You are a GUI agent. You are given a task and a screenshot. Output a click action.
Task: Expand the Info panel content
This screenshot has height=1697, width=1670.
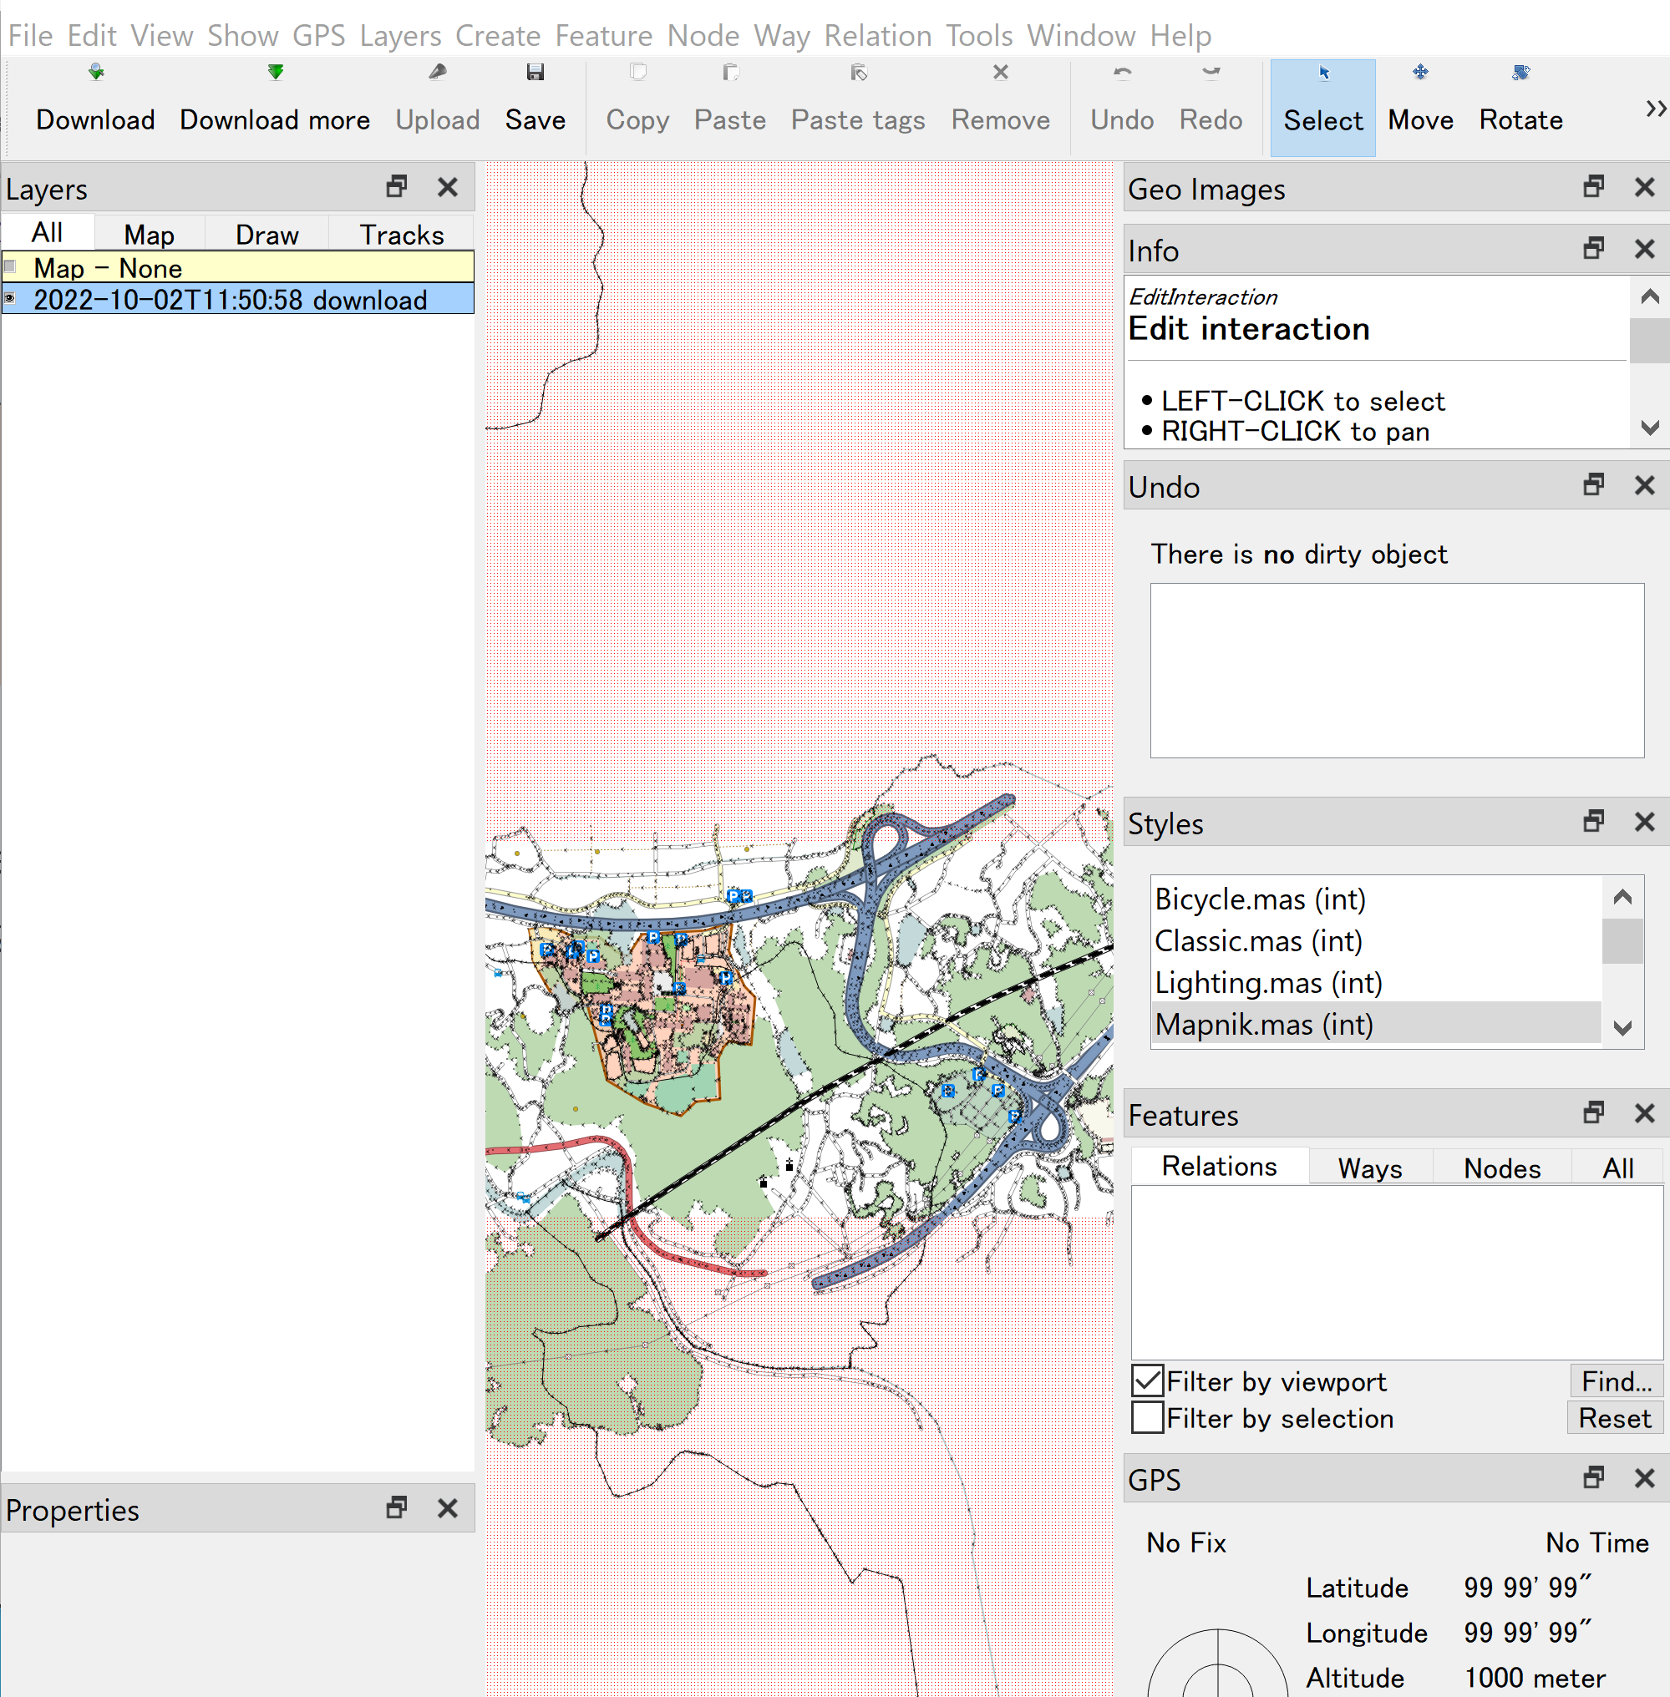pos(1592,248)
